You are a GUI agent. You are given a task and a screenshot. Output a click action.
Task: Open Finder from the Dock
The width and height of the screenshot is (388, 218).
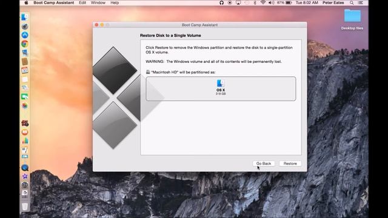point(25,17)
